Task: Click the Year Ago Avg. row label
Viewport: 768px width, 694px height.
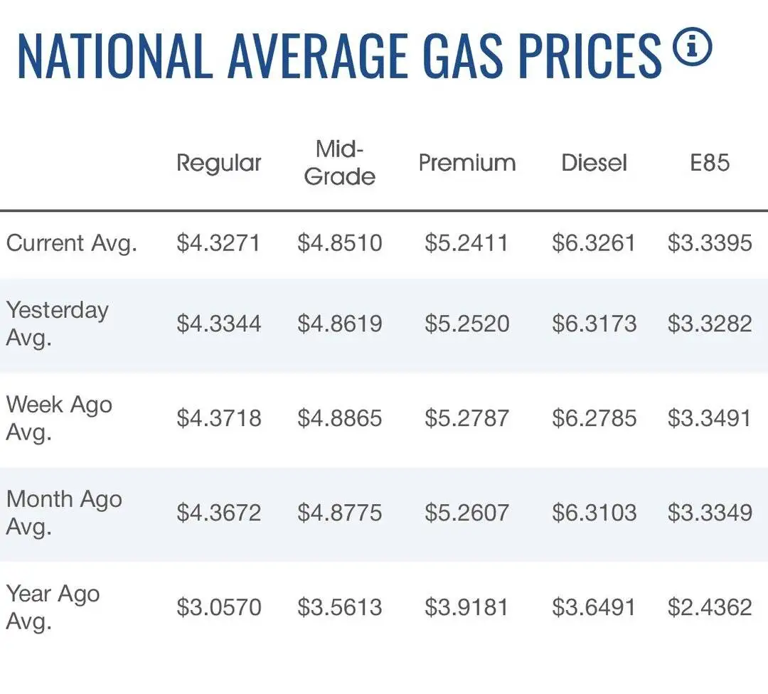Action: click(53, 607)
